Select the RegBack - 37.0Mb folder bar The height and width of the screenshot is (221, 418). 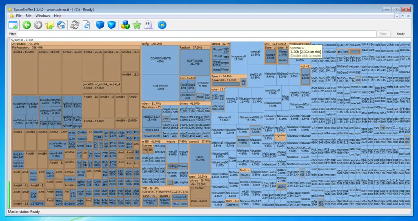(195, 48)
